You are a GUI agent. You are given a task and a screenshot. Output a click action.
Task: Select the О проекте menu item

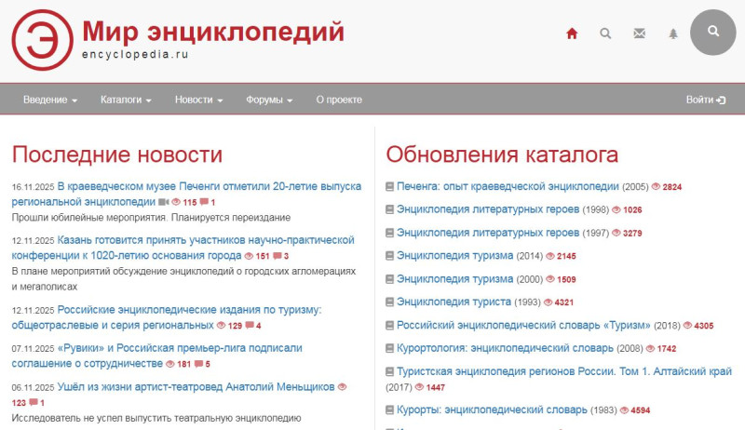(x=339, y=100)
